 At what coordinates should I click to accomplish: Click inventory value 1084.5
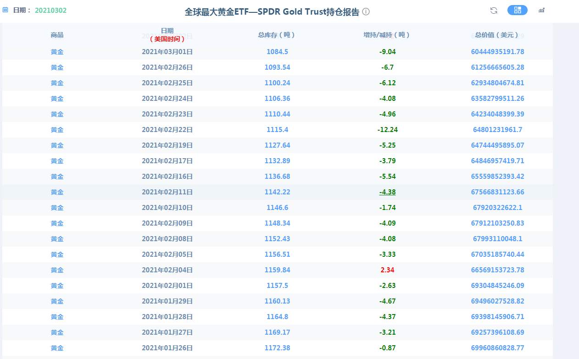(x=277, y=52)
